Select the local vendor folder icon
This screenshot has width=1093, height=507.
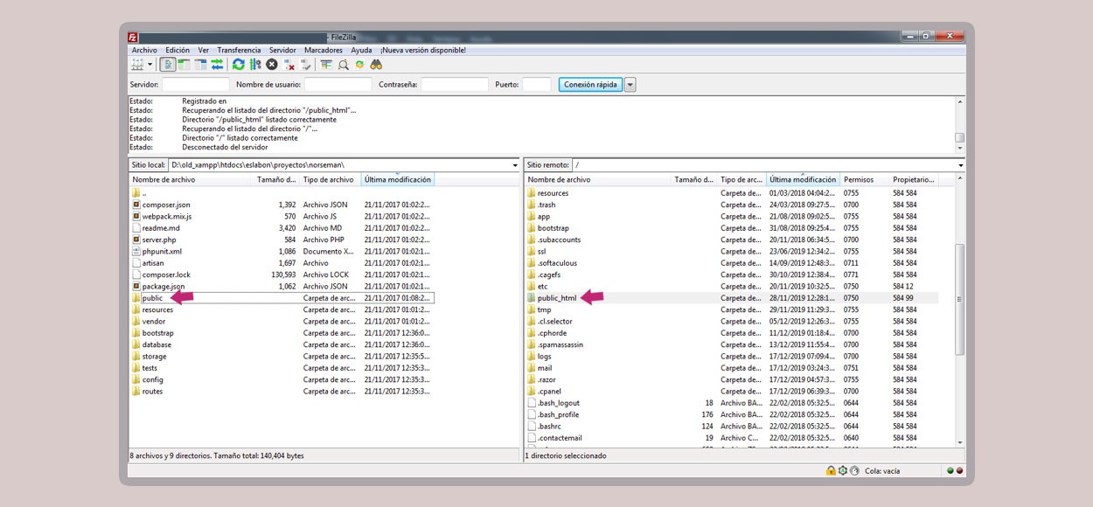(136, 321)
